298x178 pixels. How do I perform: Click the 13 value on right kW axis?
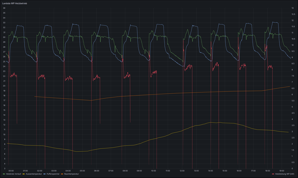coord(293,8)
